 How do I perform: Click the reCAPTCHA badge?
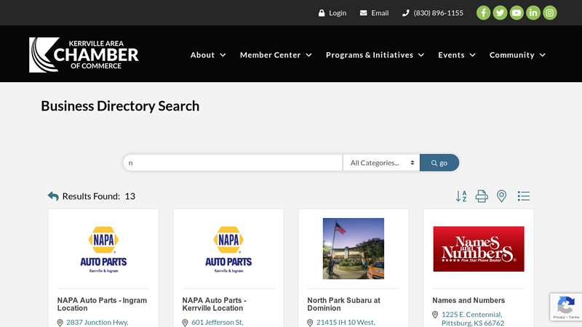click(x=566, y=307)
